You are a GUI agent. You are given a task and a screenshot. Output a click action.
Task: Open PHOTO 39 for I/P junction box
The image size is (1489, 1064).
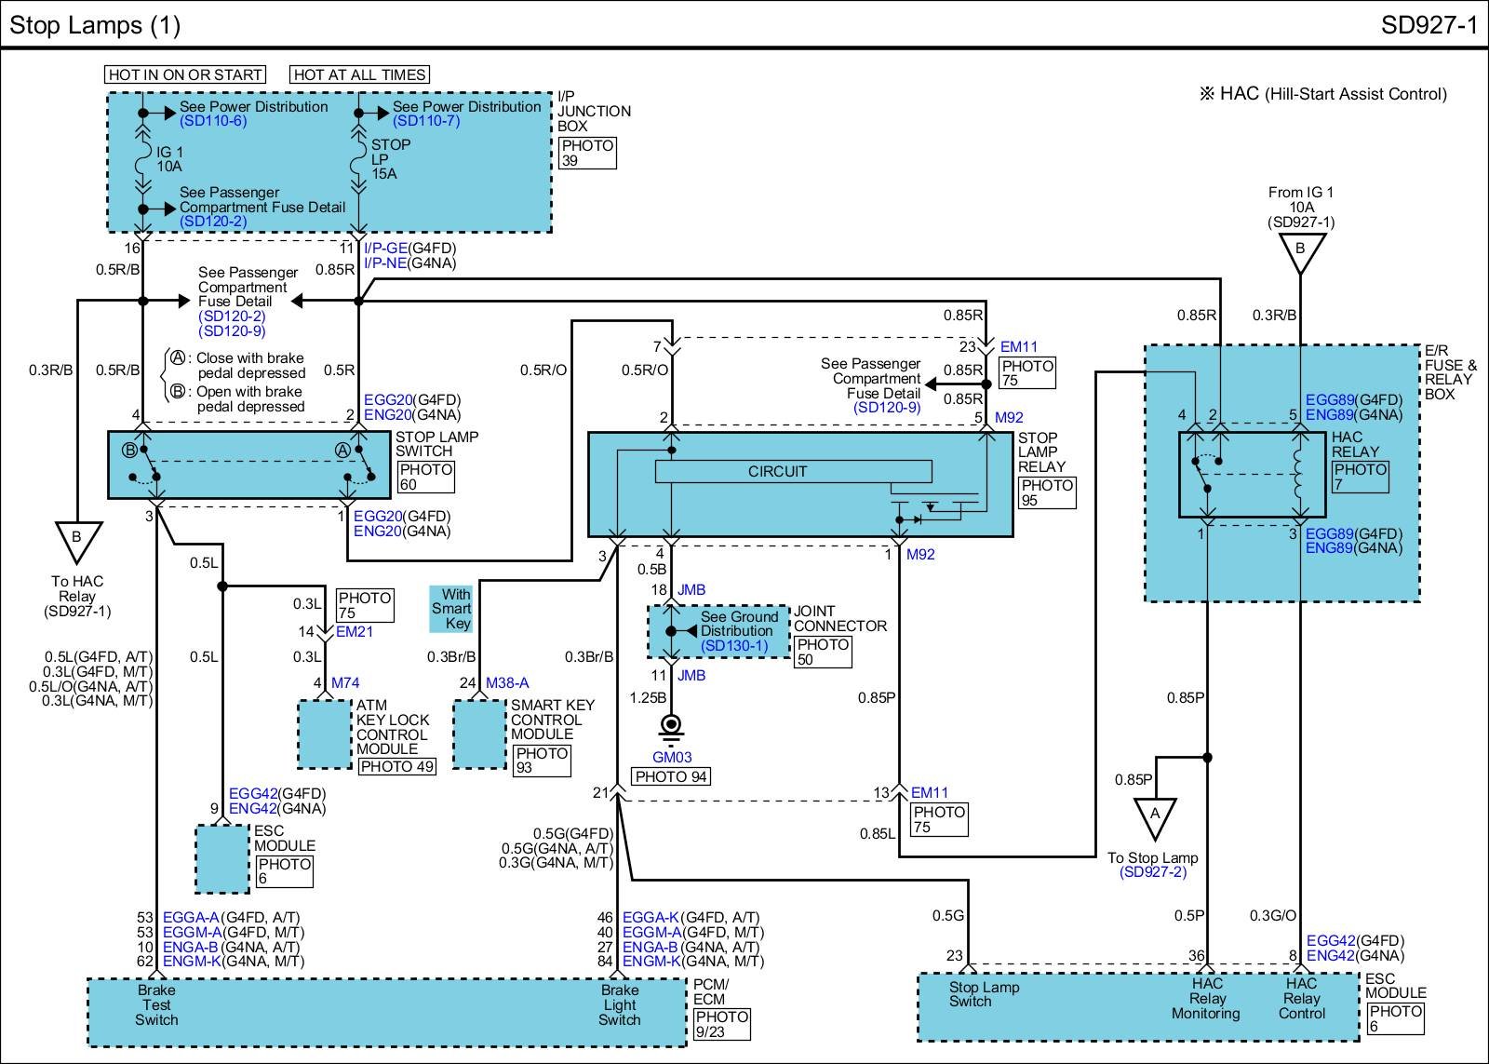[x=587, y=153]
